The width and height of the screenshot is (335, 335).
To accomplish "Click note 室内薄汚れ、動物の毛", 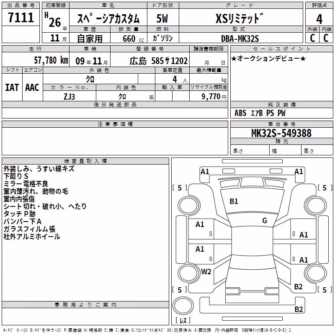I will (36, 191).
